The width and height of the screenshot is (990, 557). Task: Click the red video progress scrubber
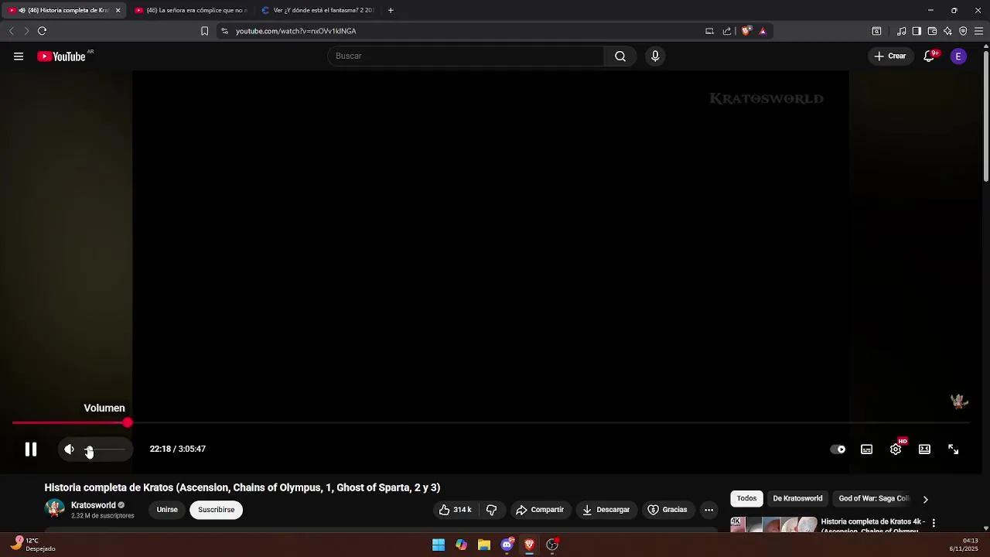(x=128, y=422)
